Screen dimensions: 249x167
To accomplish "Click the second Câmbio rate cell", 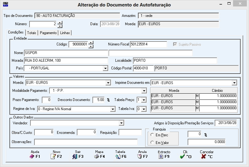I will 218,102.
